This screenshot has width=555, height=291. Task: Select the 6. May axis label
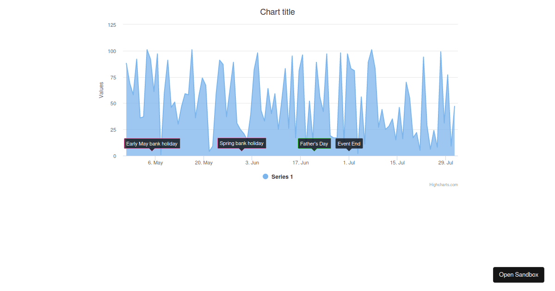point(155,163)
